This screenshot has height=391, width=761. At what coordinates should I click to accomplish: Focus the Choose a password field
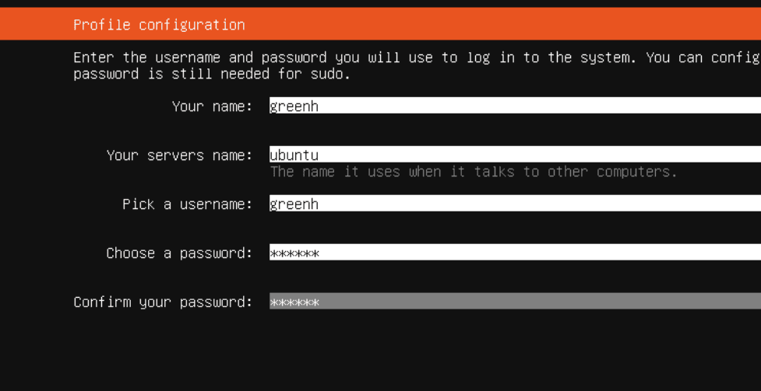pos(515,252)
